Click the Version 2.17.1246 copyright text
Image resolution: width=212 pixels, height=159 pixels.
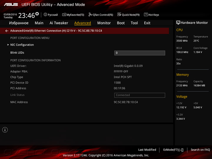106,155
